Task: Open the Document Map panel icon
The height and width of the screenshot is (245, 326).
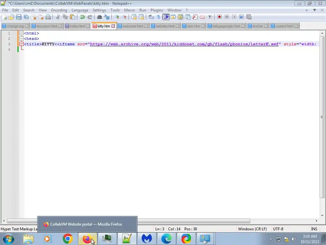Action: 181,17
